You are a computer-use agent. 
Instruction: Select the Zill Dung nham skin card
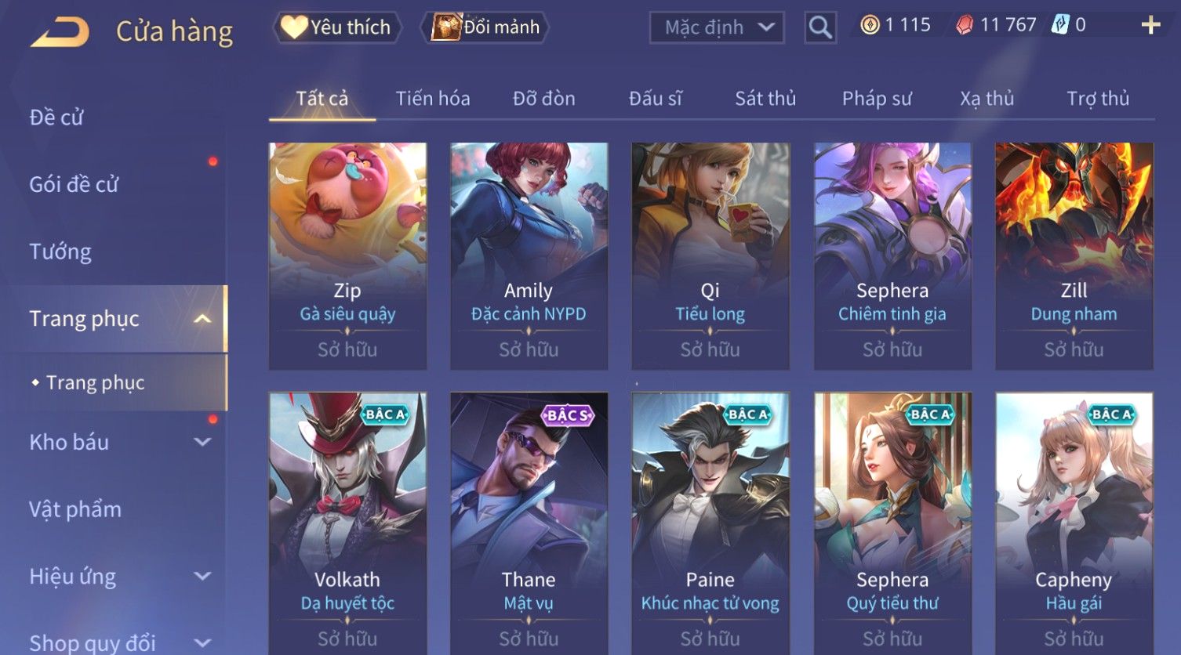pyautogui.click(x=1074, y=256)
